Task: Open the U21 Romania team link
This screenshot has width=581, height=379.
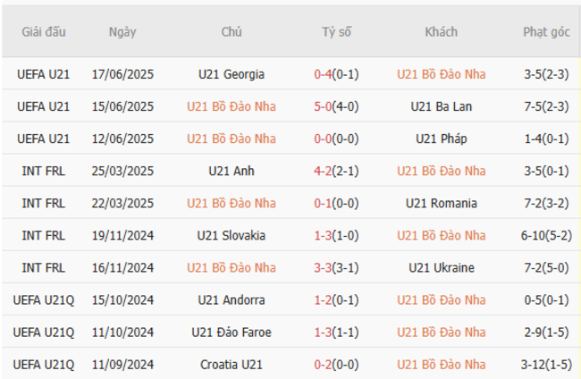Action: (x=442, y=203)
